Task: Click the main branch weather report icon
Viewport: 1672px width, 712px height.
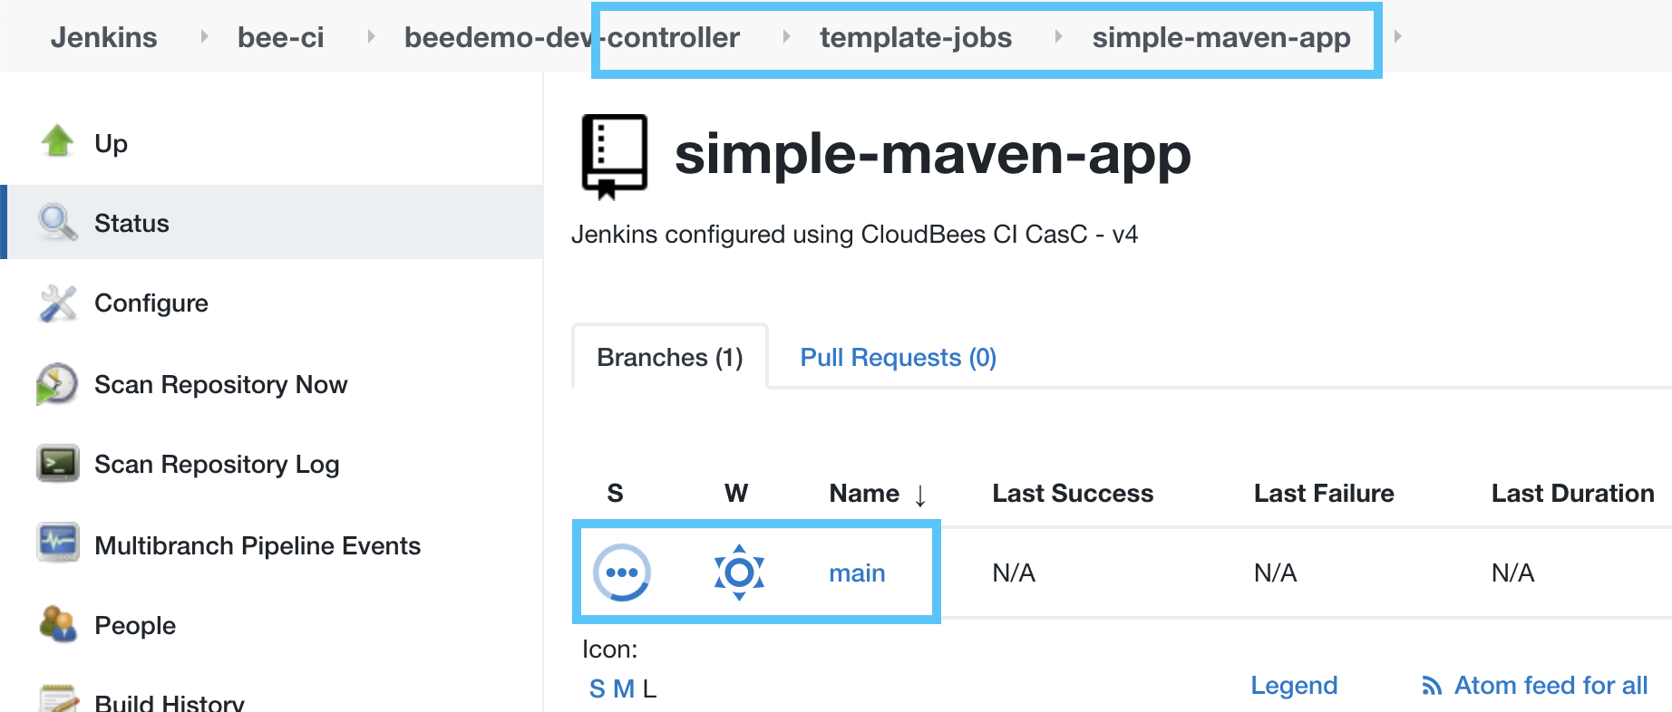Action: (739, 572)
